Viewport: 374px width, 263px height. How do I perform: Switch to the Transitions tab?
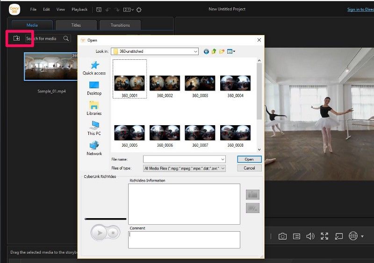(120, 25)
